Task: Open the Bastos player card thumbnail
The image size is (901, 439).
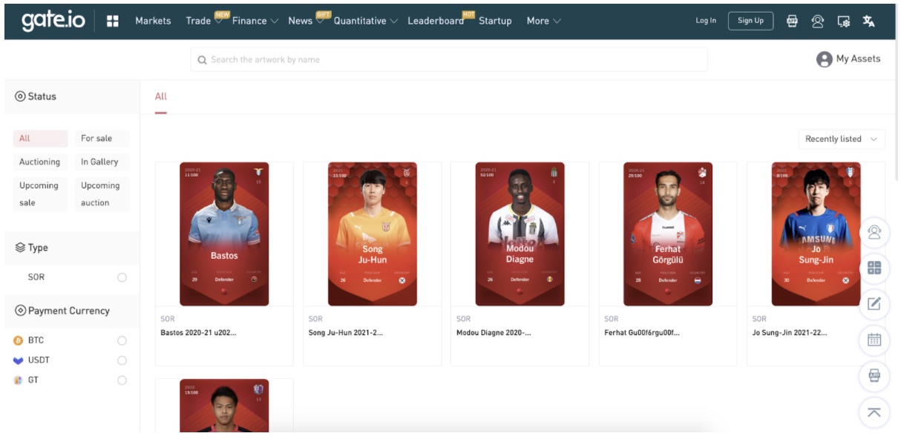Action: pos(224,234)
